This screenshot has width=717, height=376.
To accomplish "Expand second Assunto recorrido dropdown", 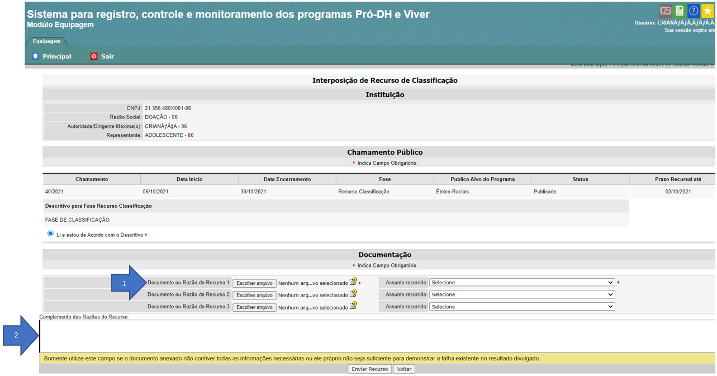I will (521, 294).
